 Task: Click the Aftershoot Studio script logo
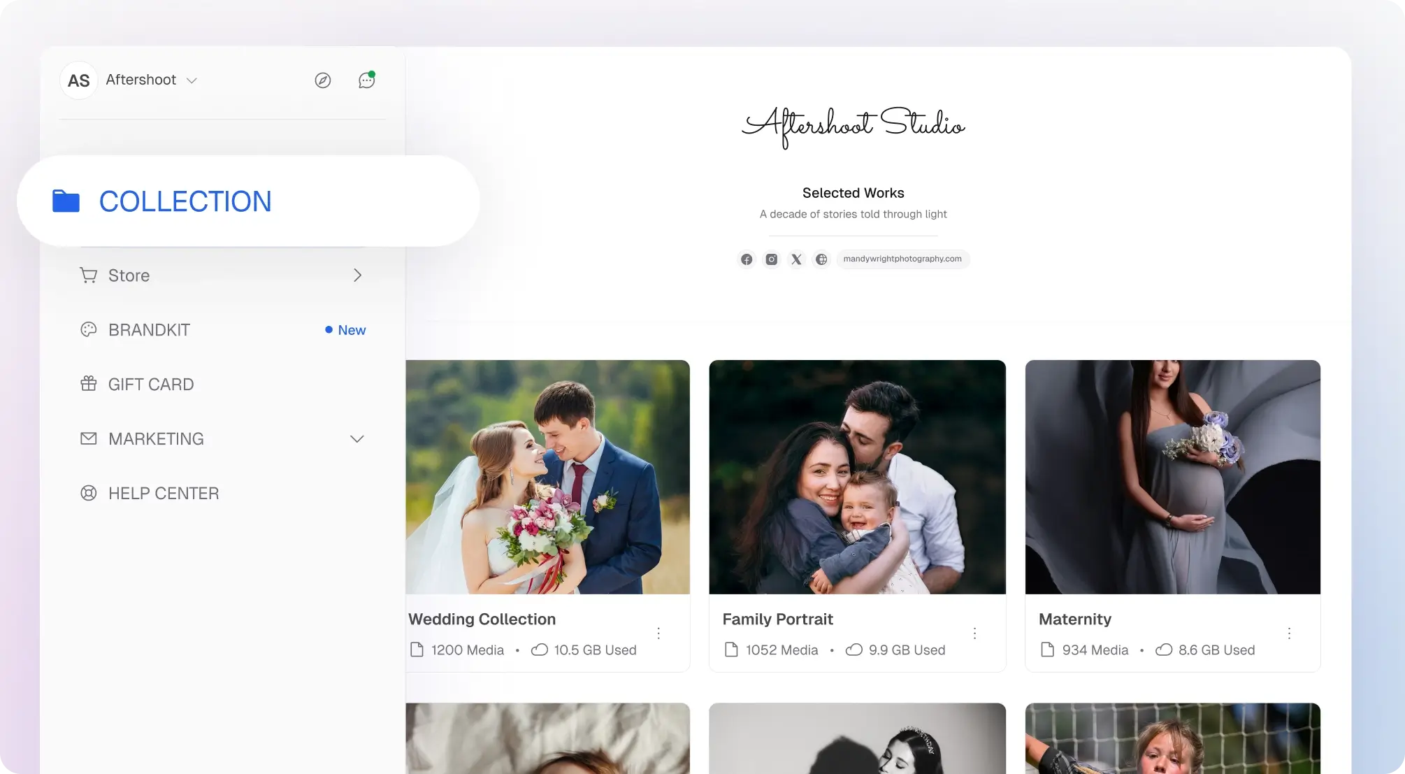(x=853, y=127)
